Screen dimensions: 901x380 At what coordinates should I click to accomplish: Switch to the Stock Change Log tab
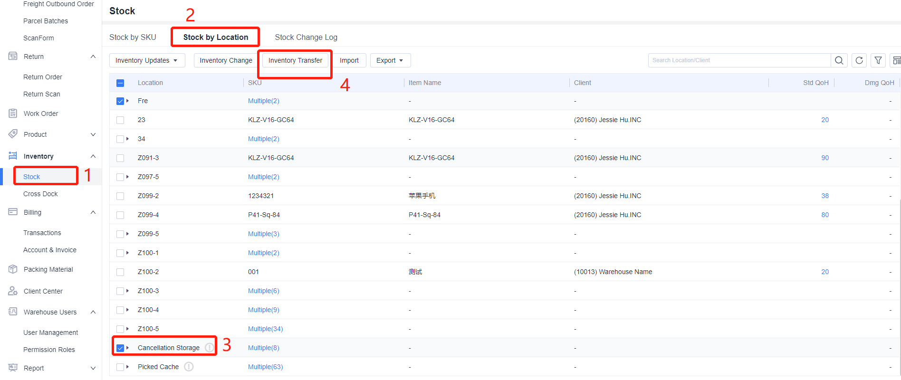coord(306,37)
